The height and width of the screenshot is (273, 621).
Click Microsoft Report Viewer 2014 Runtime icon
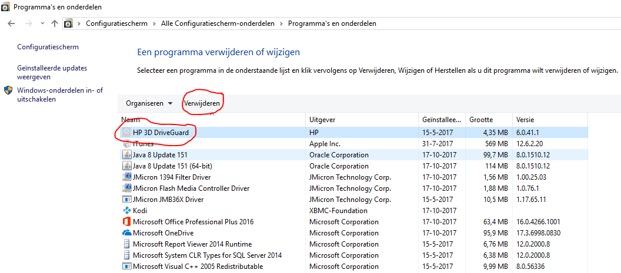[127, 244]
